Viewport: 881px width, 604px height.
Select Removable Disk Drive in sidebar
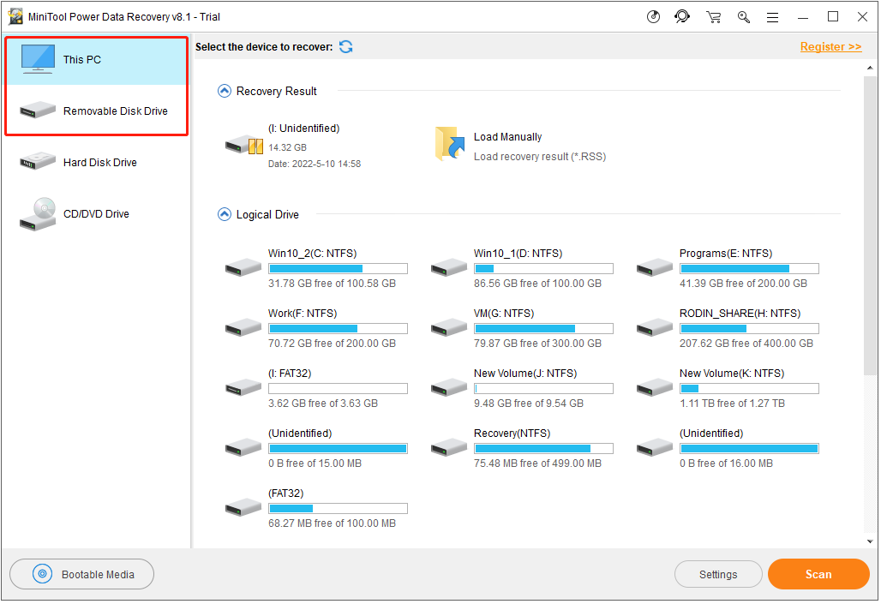pos(96,111)
